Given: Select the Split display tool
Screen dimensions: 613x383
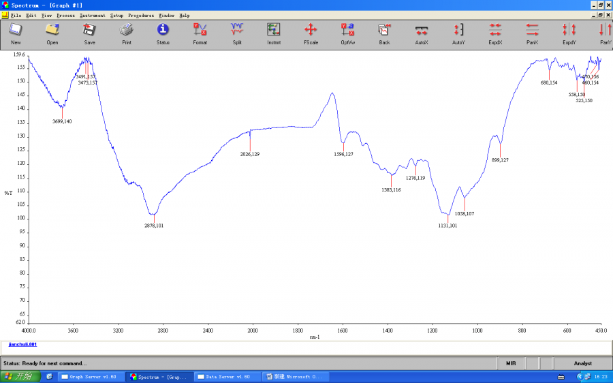Looking at the screenshot, I should (x=237, y=34).
